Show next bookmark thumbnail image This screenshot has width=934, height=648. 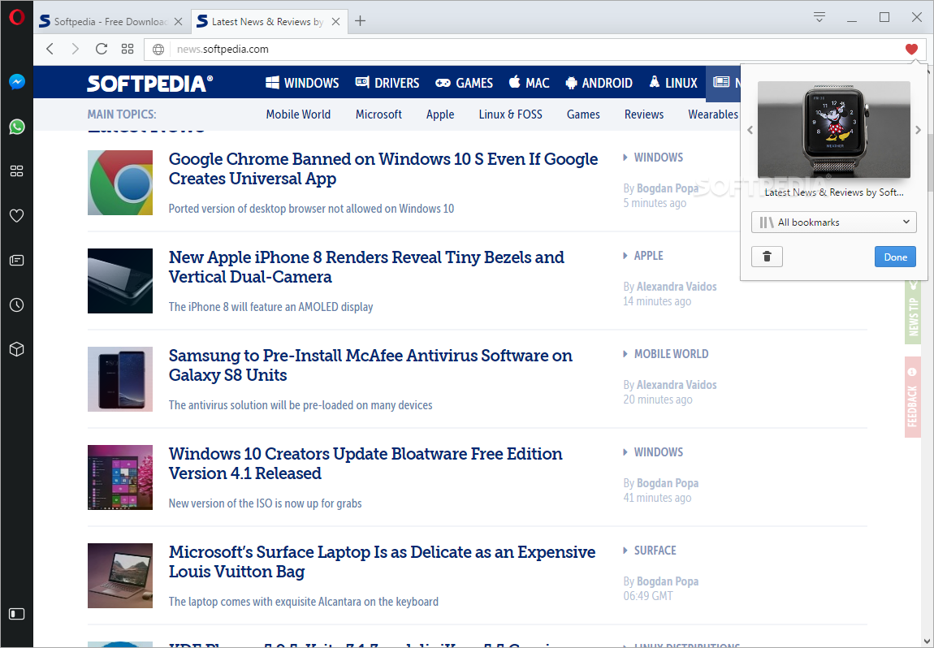pyautogui.click(x=918, y=130)
